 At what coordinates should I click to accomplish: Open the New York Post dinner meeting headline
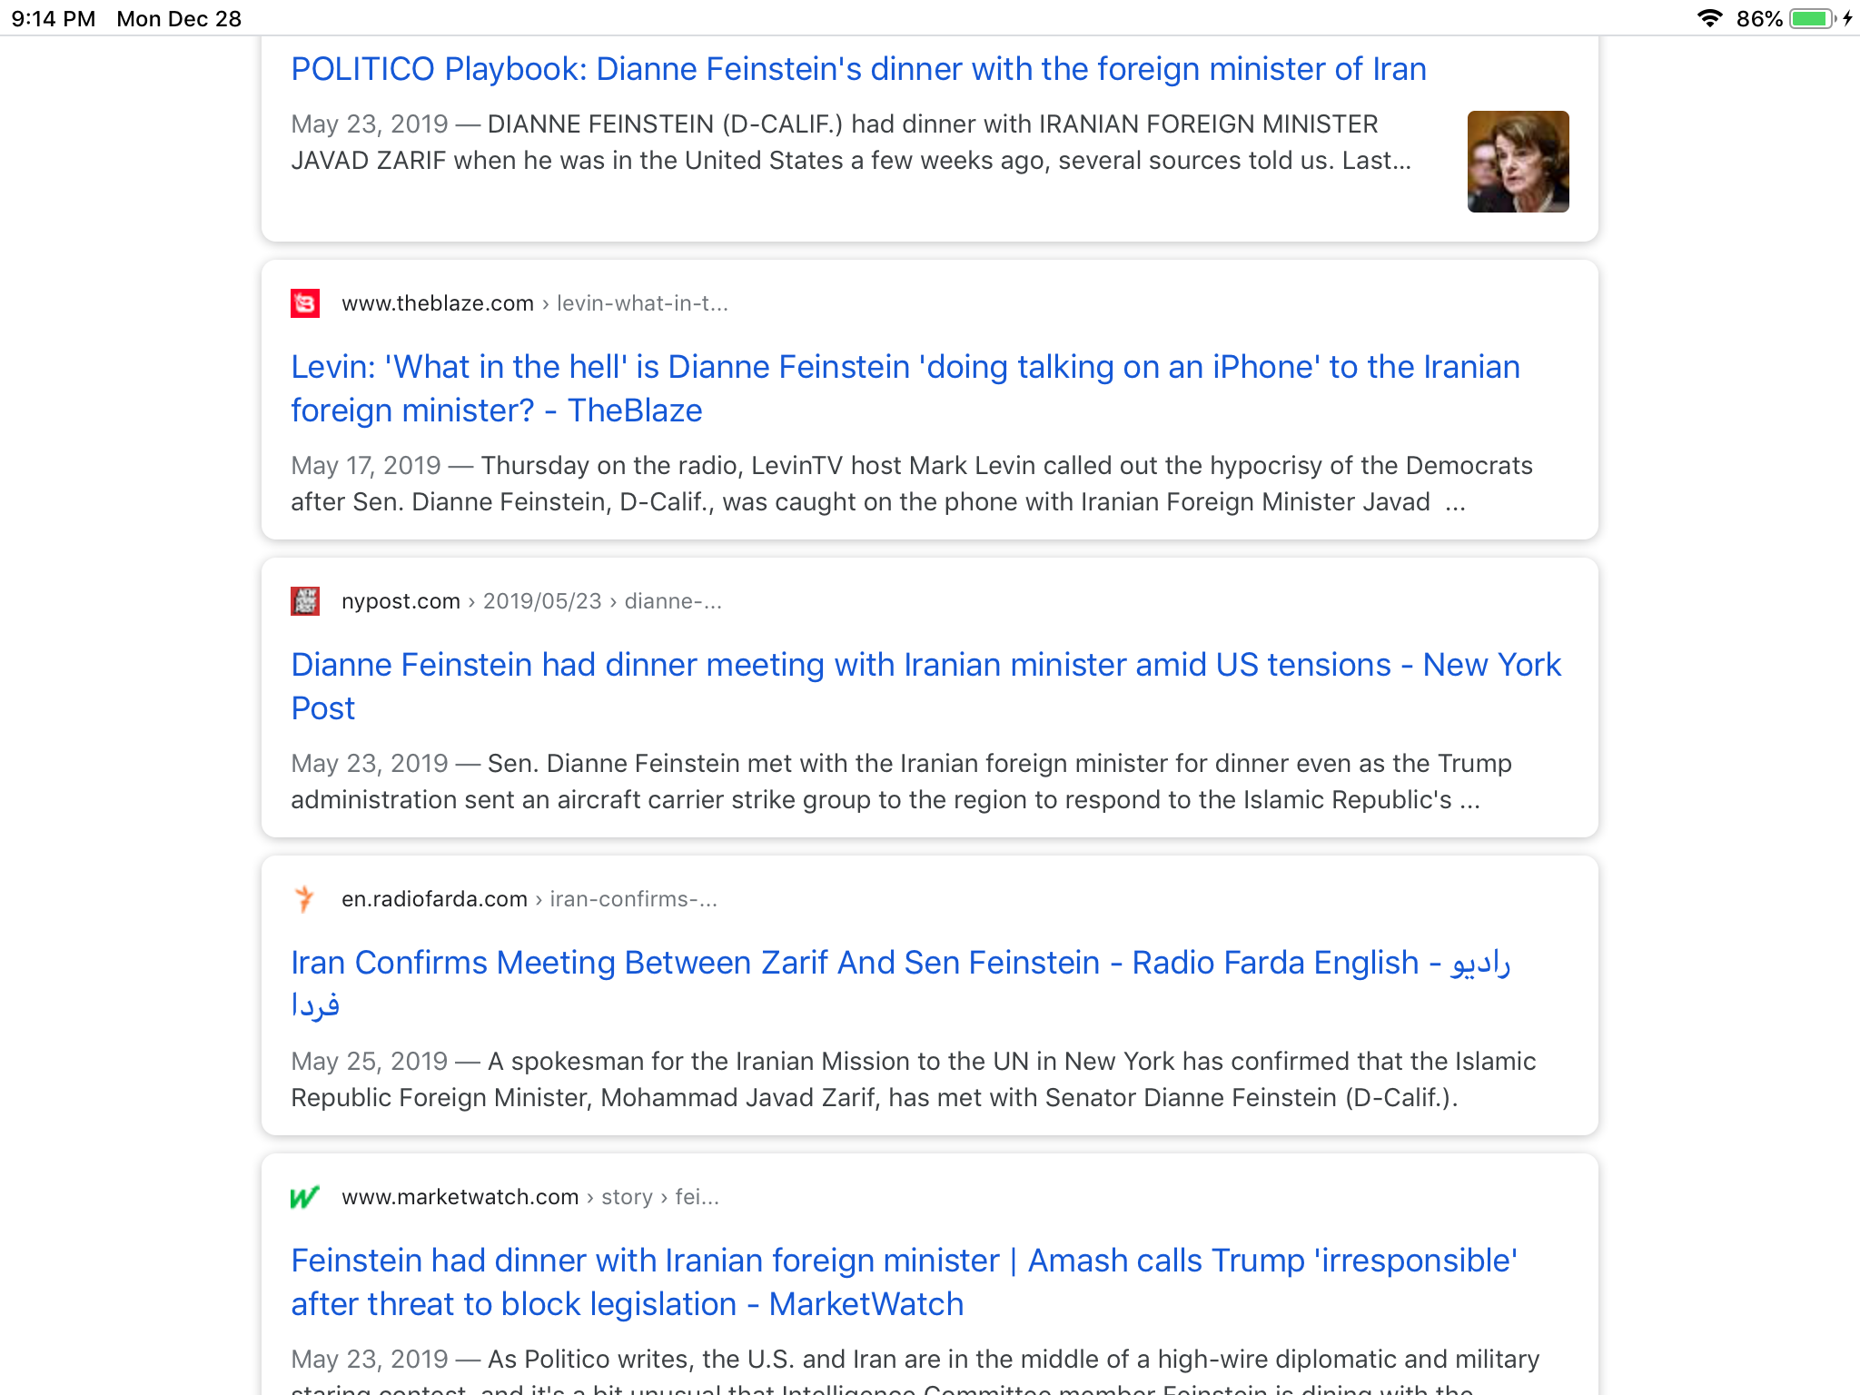(x=926, y=687)
